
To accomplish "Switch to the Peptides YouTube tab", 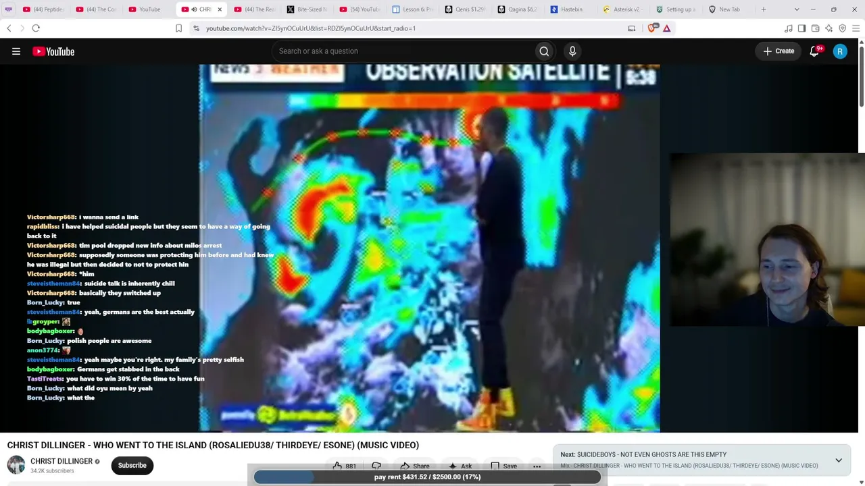I will (x=43, y=9).
